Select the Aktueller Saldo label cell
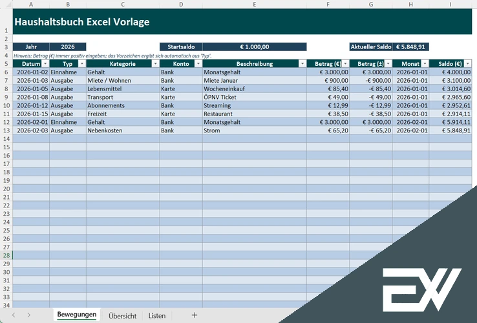This screenshot has height=323, width=477. [371, 47]
